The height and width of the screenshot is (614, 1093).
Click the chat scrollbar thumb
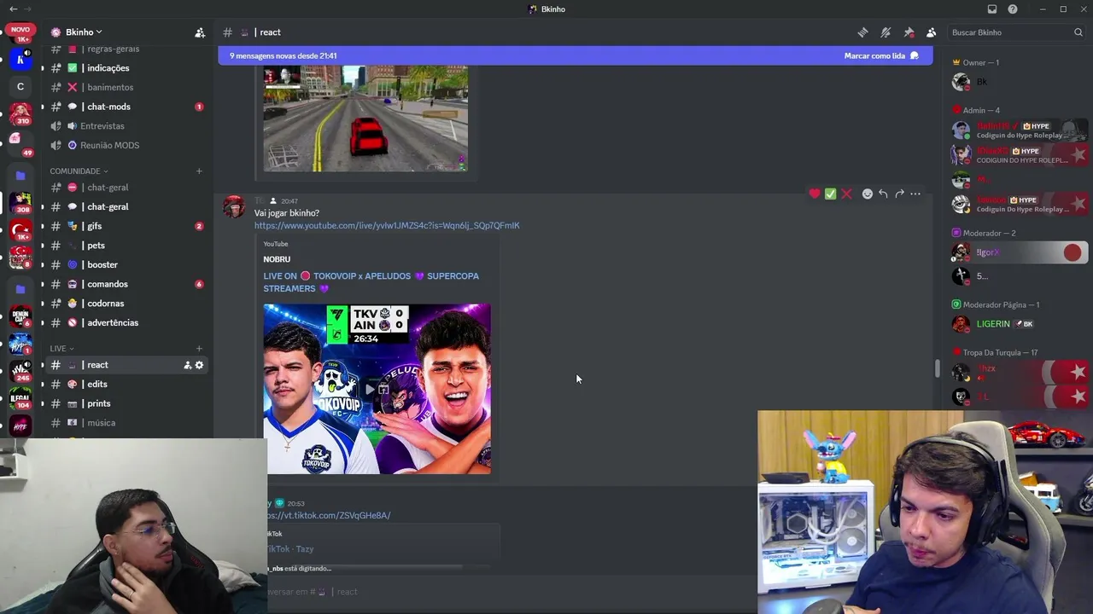pyautogui.click(x=937, y=368)
